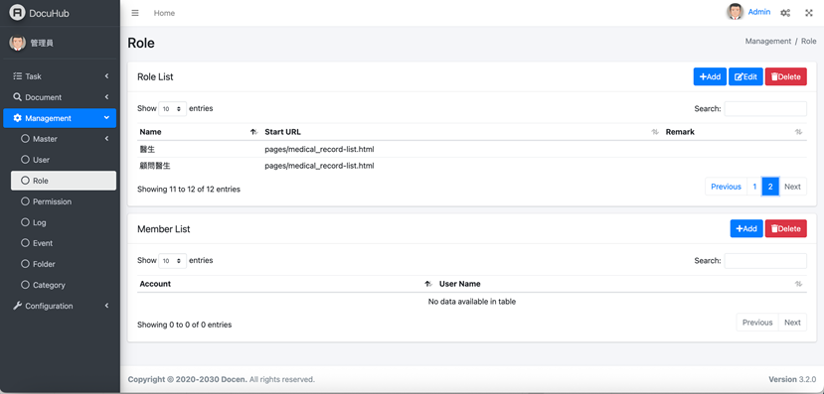Viewport: 824px width, 394px height.
Task: Sort Role List by Name arrow icon
Action: [253, 132]
